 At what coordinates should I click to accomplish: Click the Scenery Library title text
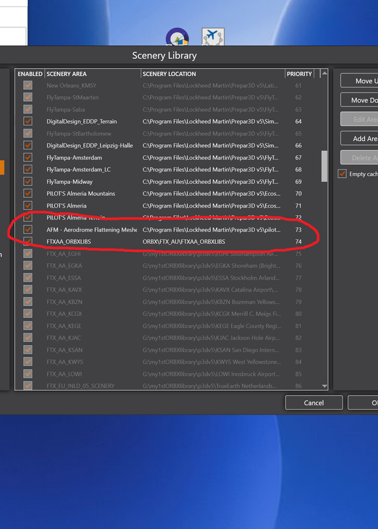click(164, 56)
